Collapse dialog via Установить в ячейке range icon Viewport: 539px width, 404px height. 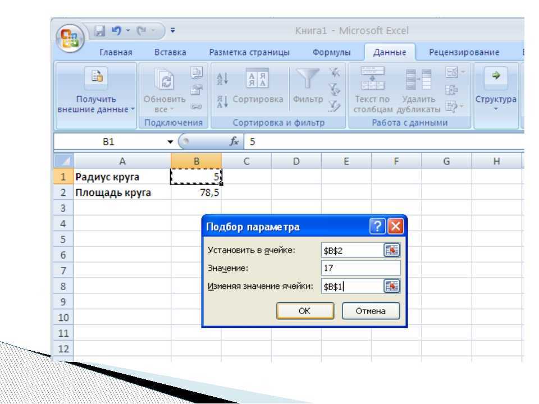pos(392,250)
